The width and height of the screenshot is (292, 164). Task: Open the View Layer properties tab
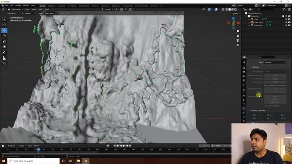tap(244, 76)
